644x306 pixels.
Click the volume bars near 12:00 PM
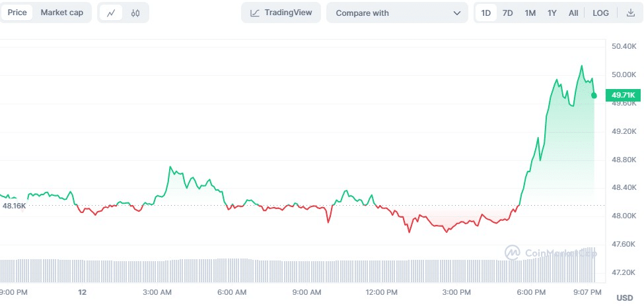coord(382,270)
